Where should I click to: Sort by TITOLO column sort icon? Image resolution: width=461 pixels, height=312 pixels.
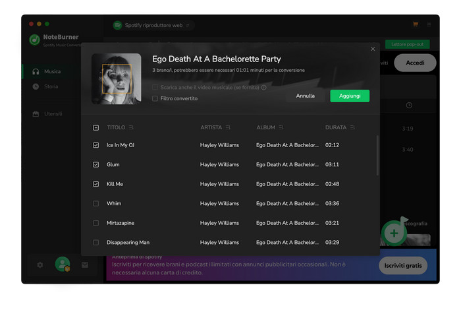[x=131, y=127]
